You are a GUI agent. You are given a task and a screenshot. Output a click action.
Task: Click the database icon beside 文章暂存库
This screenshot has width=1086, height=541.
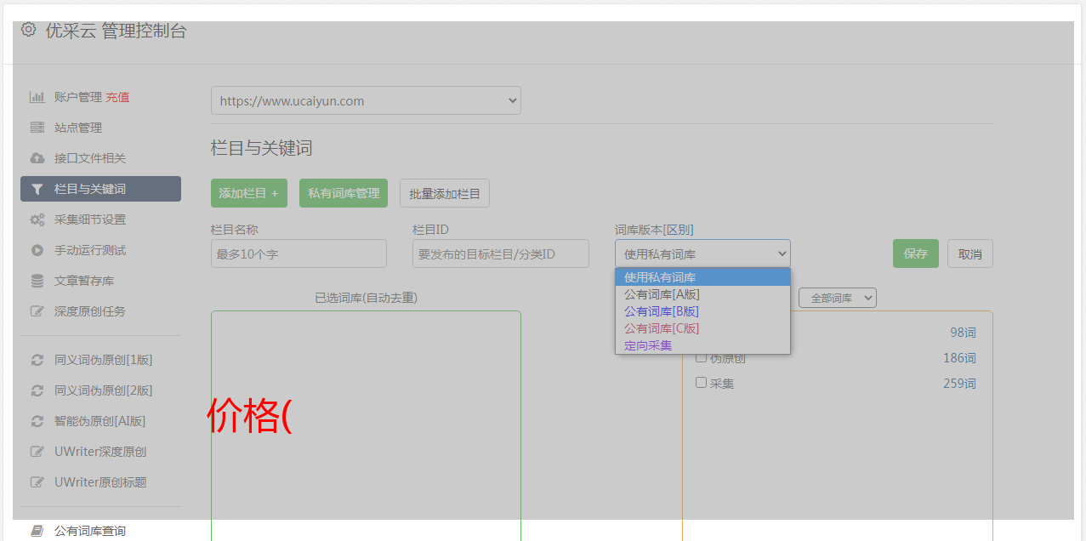37,281
